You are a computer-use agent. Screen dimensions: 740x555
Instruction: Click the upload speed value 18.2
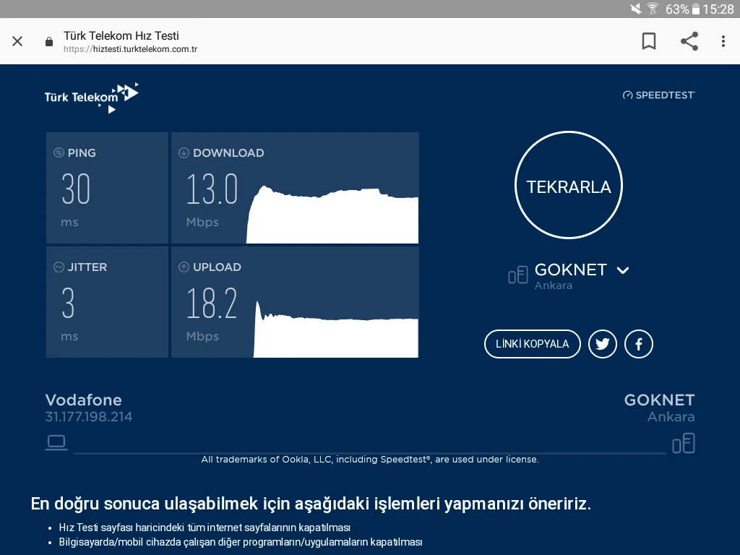pos(212,304)
